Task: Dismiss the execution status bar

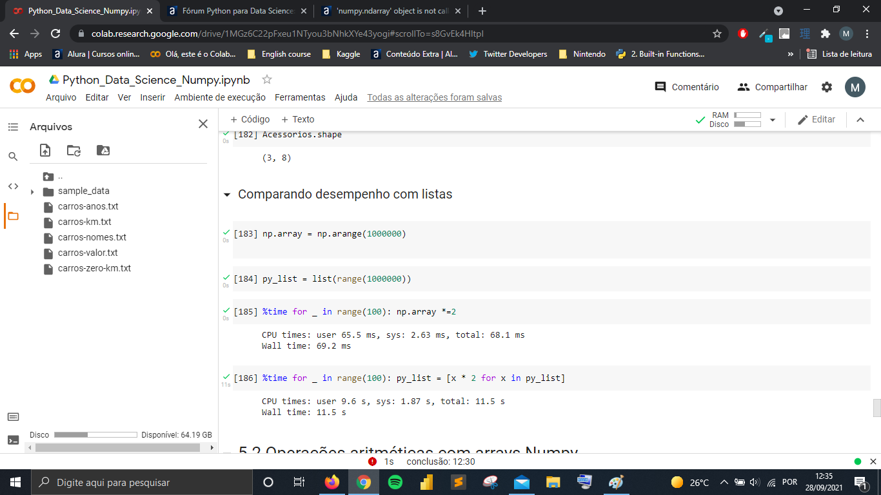Action: click(x=873, y=461)
